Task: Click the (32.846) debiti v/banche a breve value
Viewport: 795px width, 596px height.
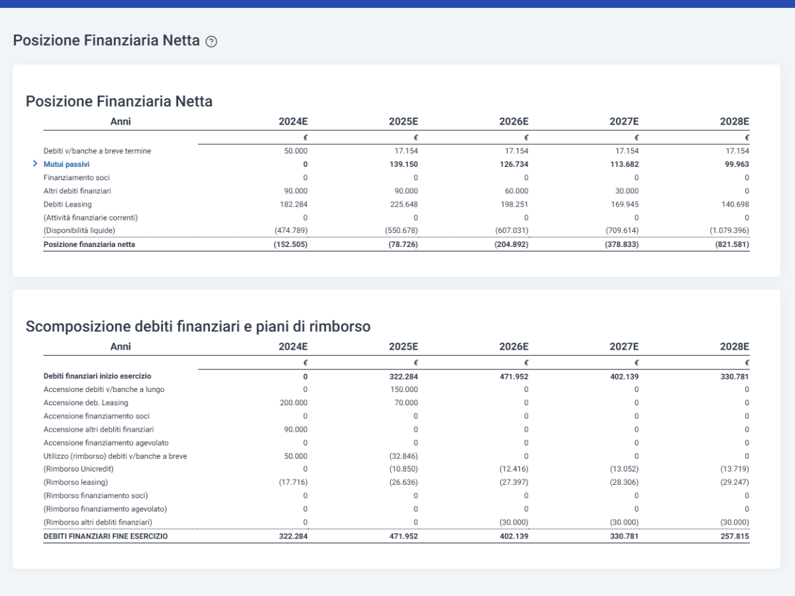Action: (403, 456)
